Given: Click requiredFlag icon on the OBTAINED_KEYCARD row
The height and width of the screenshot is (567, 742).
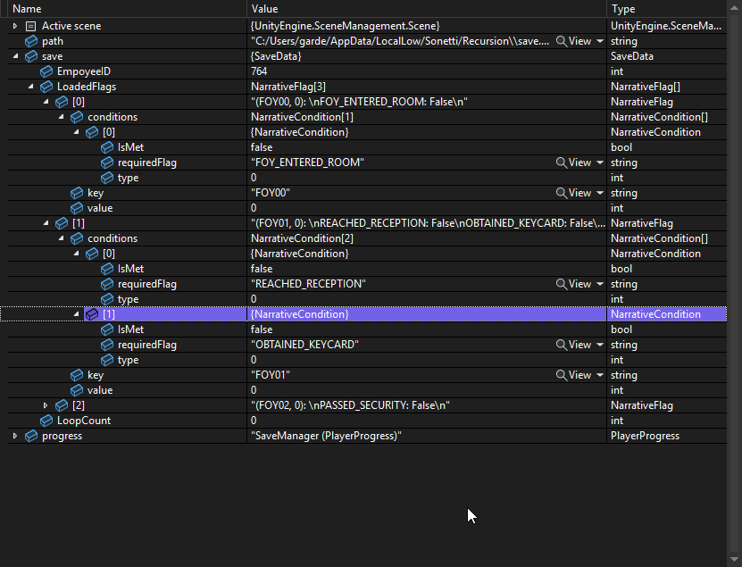Looking at the screenshot, I should (x=107, y=345).
